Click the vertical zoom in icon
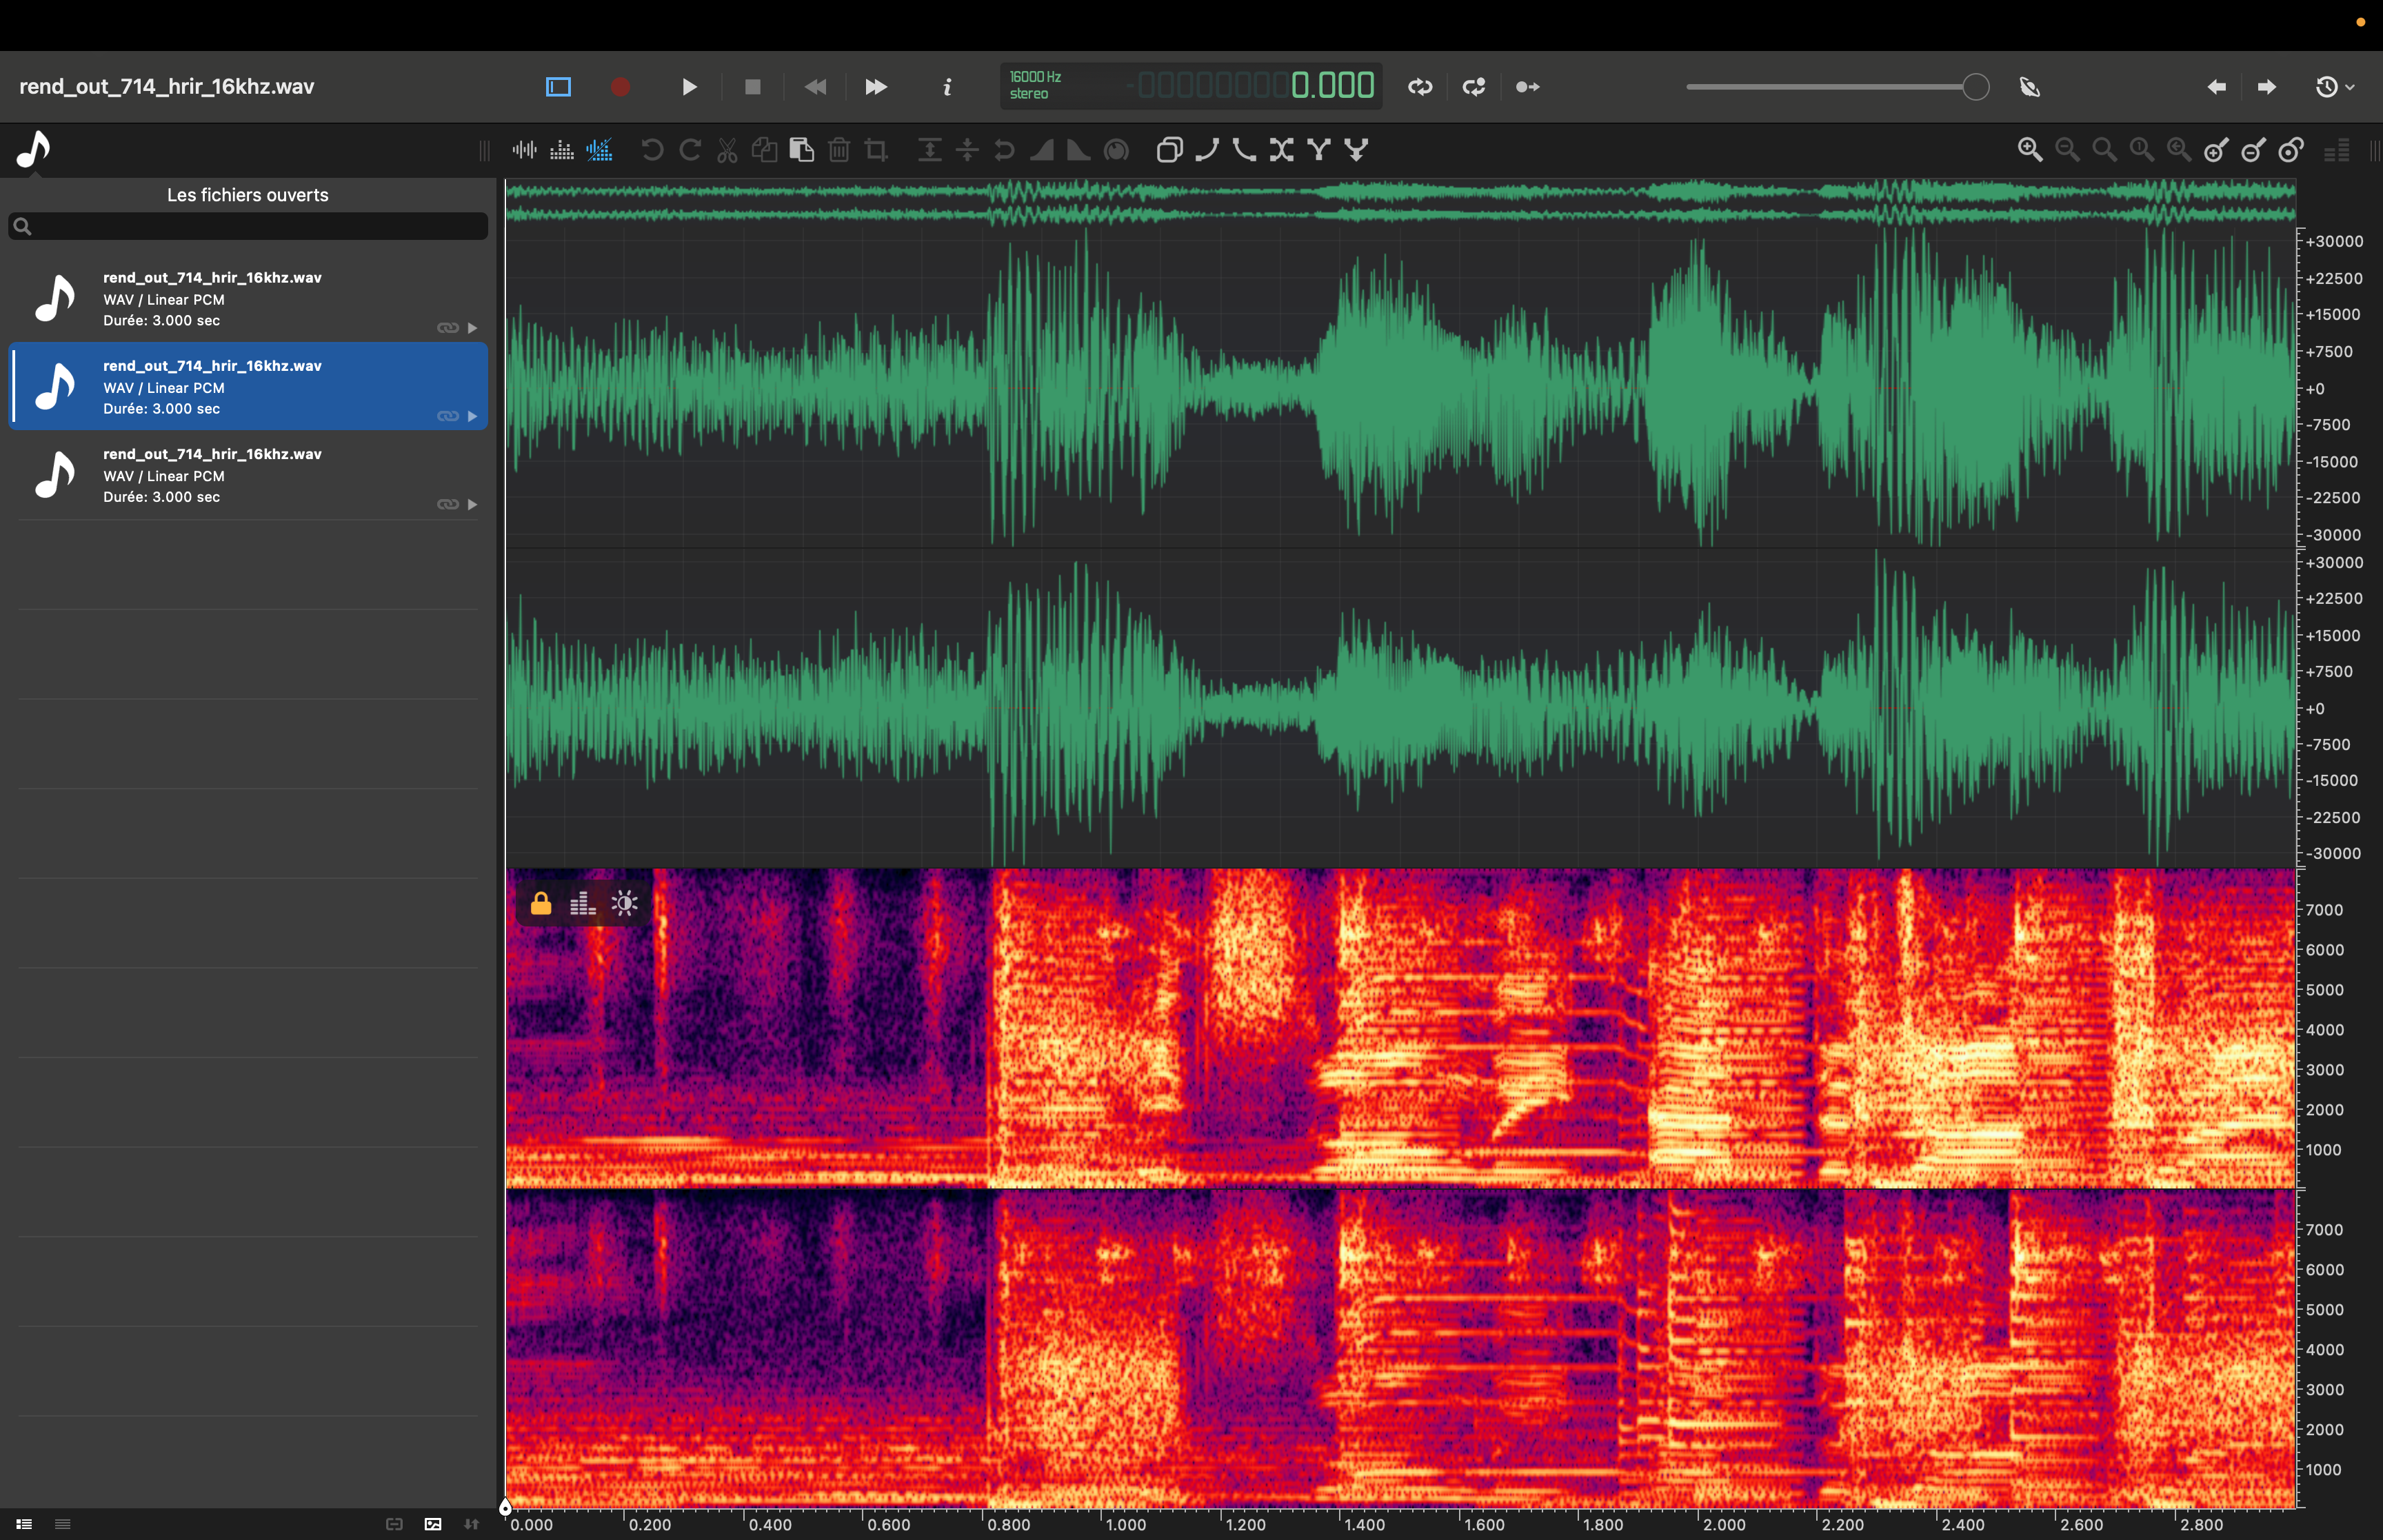This screenshot has height=1540, width=2383. pyautogui.click(x=2216, y=150)
